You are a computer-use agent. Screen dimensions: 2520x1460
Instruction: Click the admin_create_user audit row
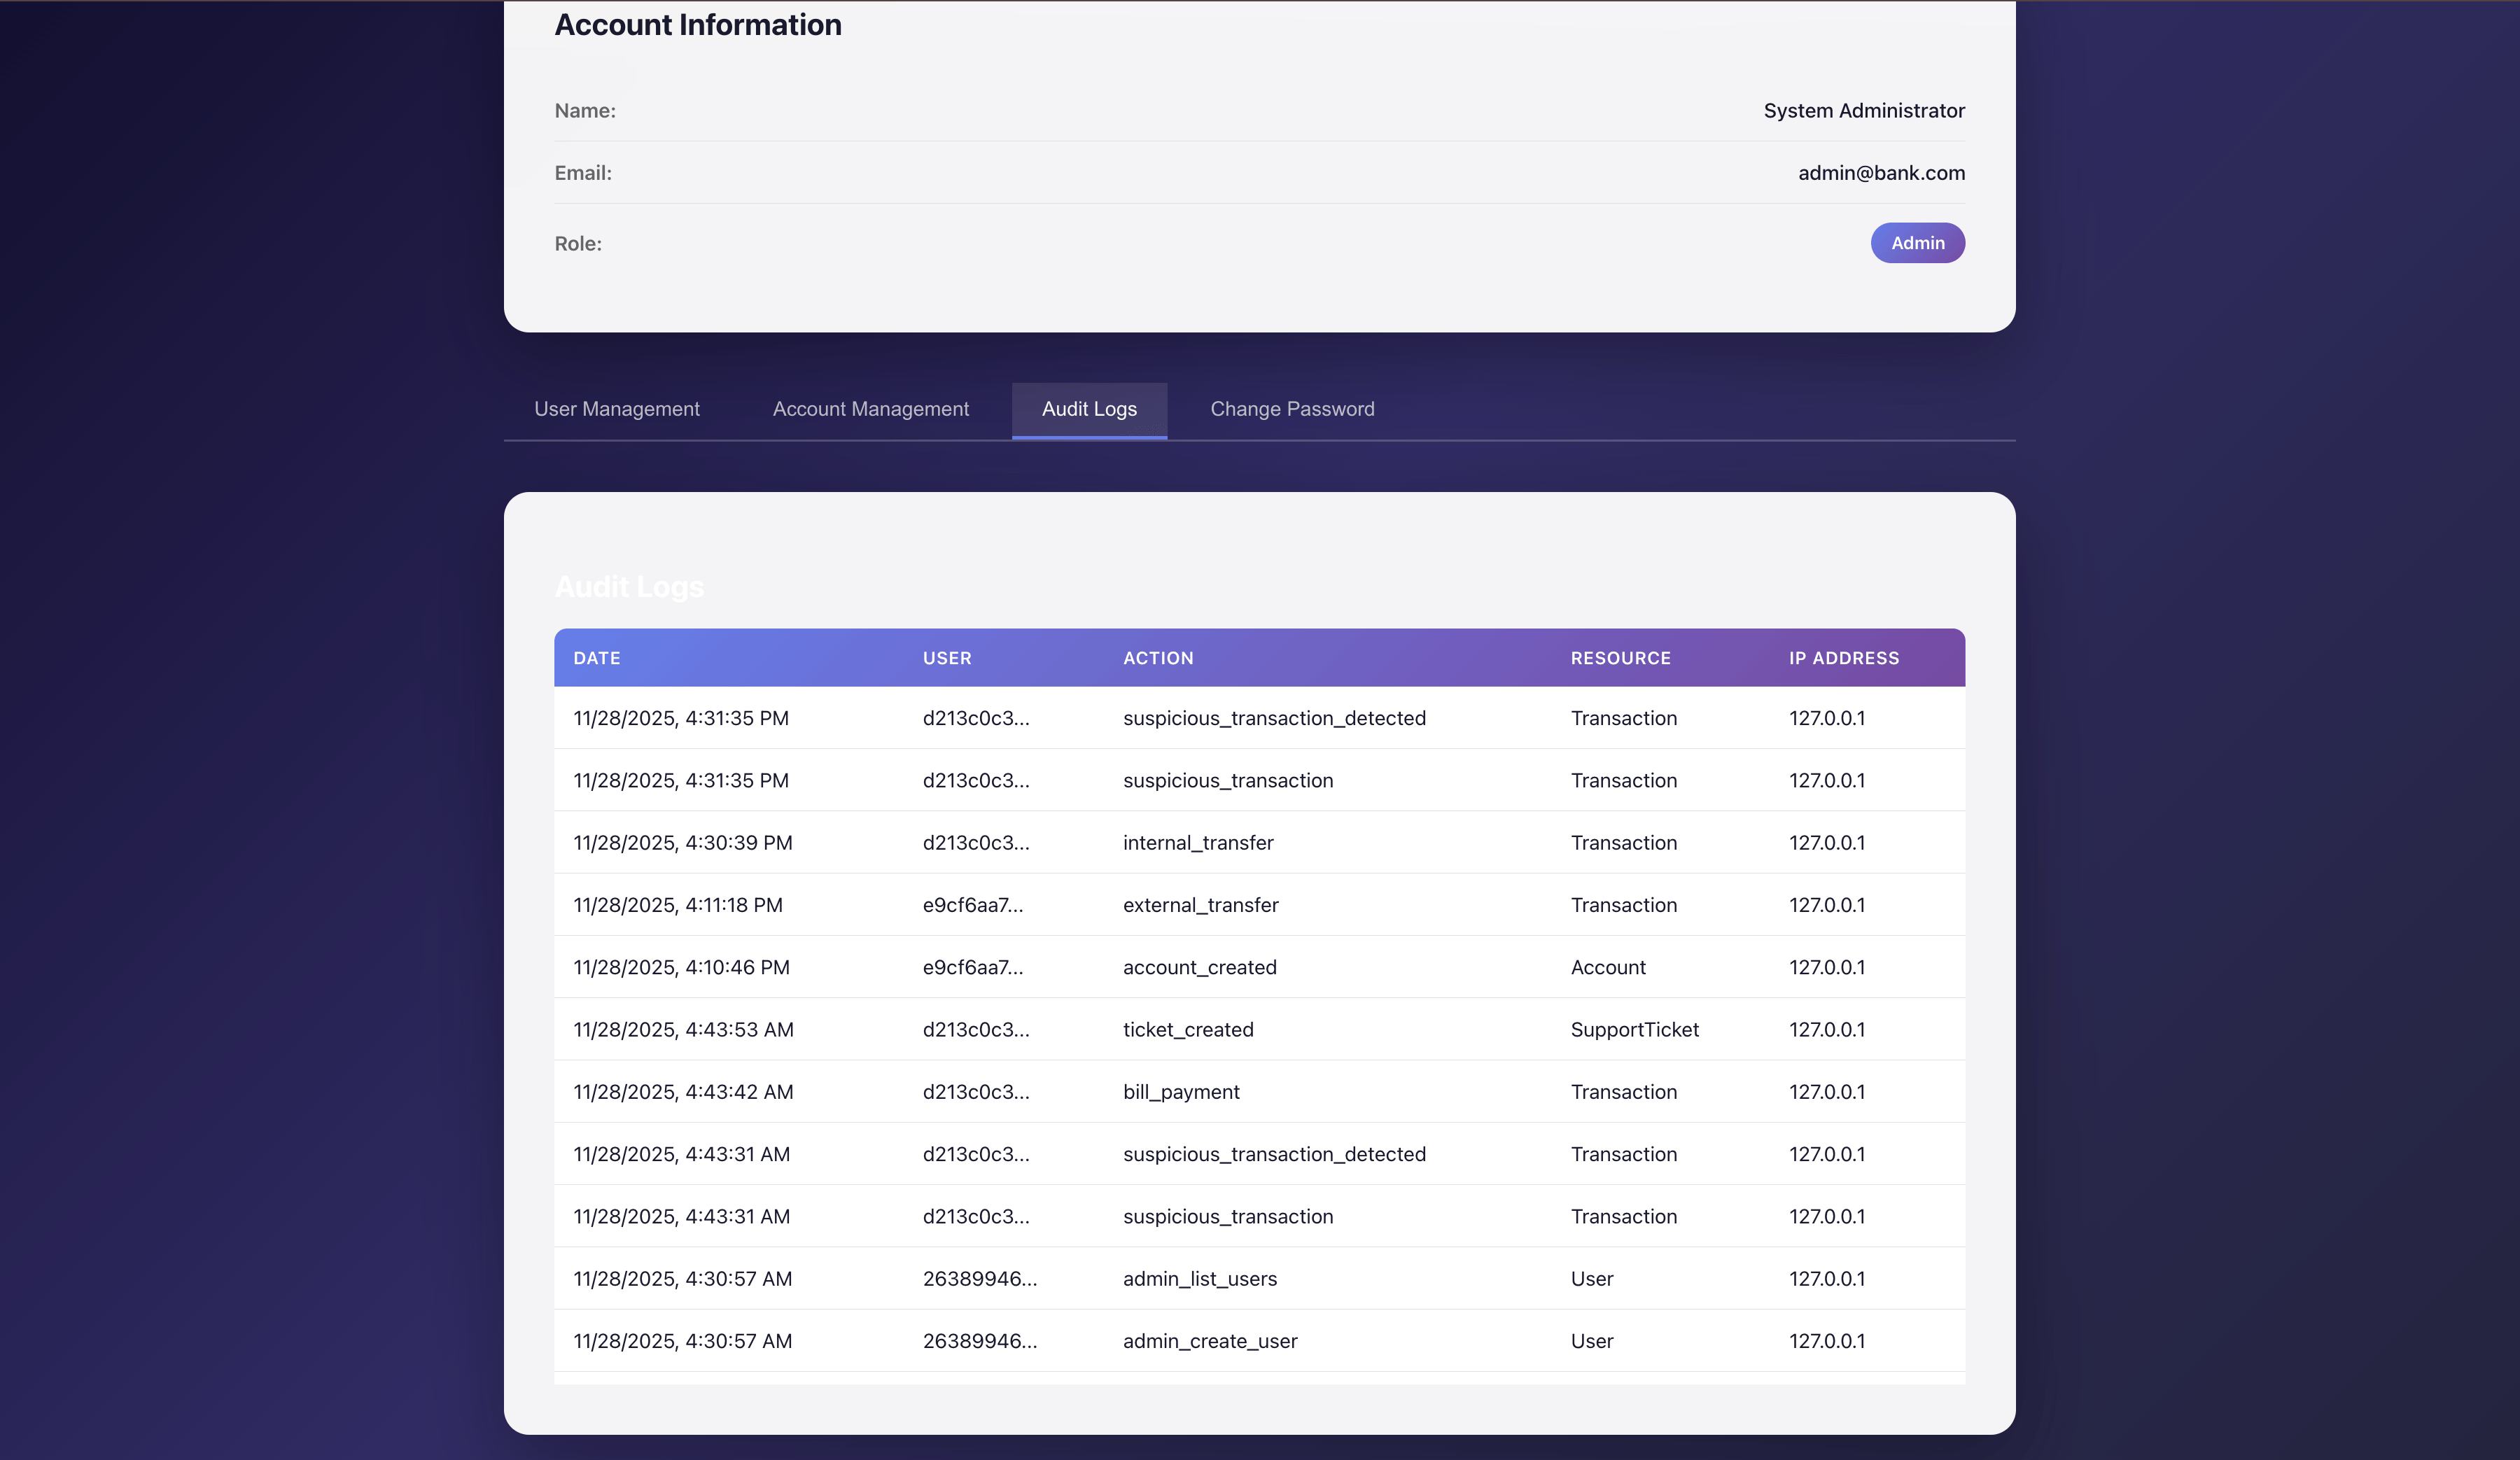[1209, 1341]
